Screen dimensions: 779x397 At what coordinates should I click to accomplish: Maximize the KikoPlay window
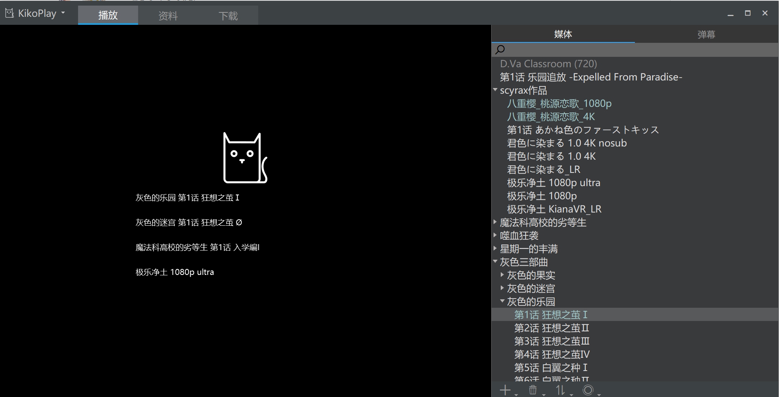coord(748,13)
